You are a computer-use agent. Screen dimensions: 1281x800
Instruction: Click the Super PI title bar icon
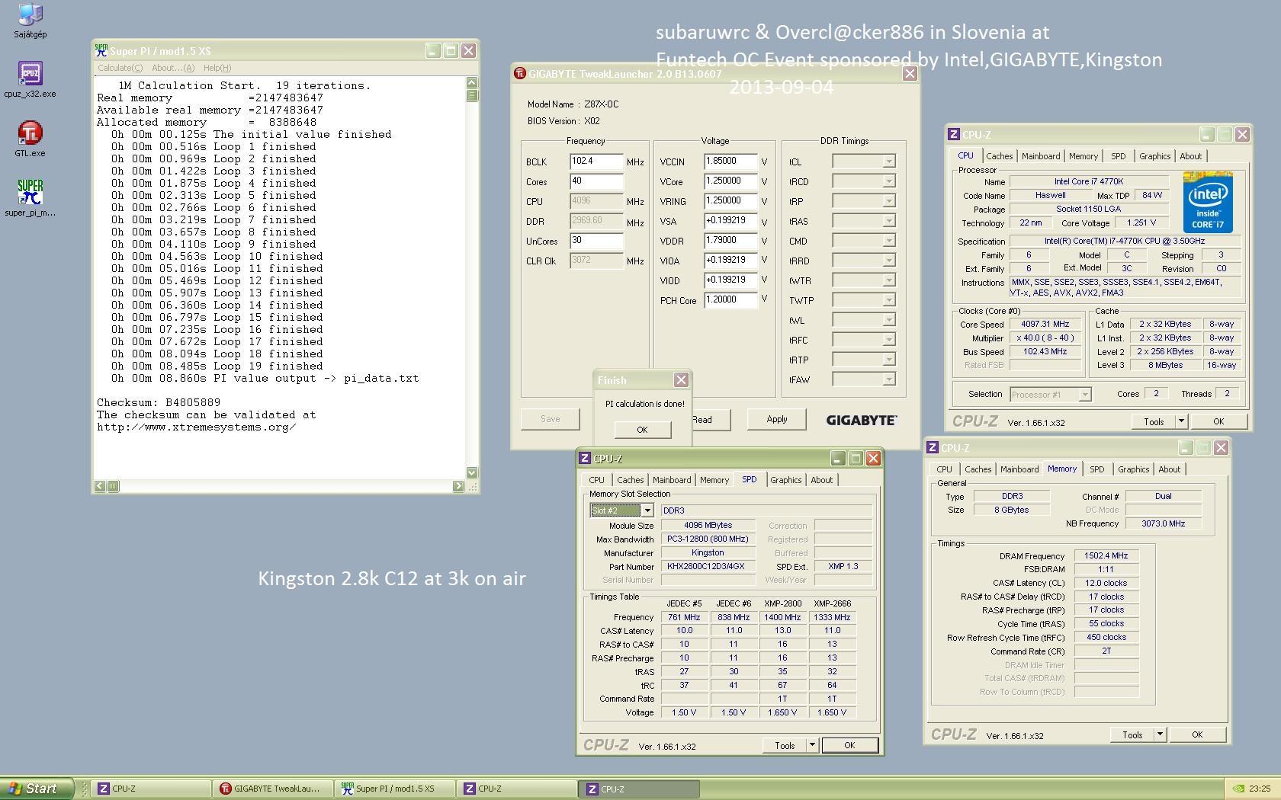click(x=101, y=50)
